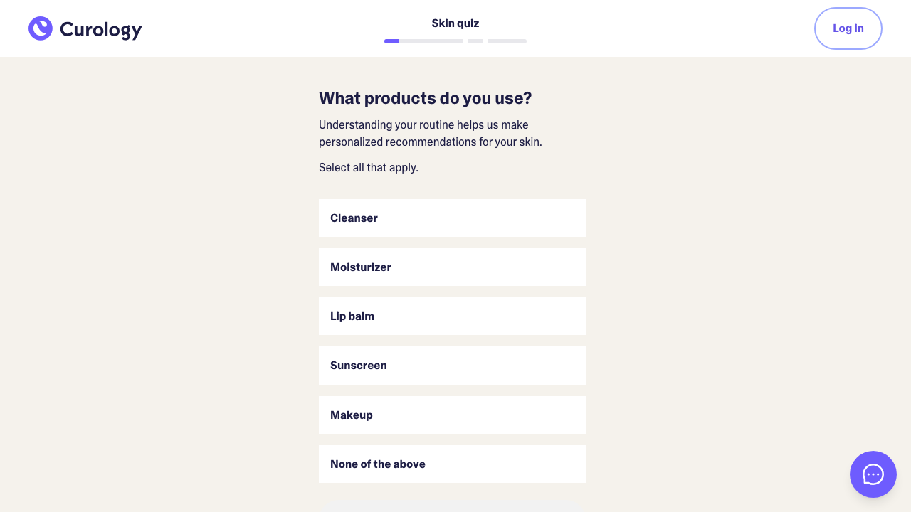The width and height of the screenshot is (911, 512).
Task: Click the unfilled part of first progress segment
Action: pyautogui.click(x=431, y=41)
